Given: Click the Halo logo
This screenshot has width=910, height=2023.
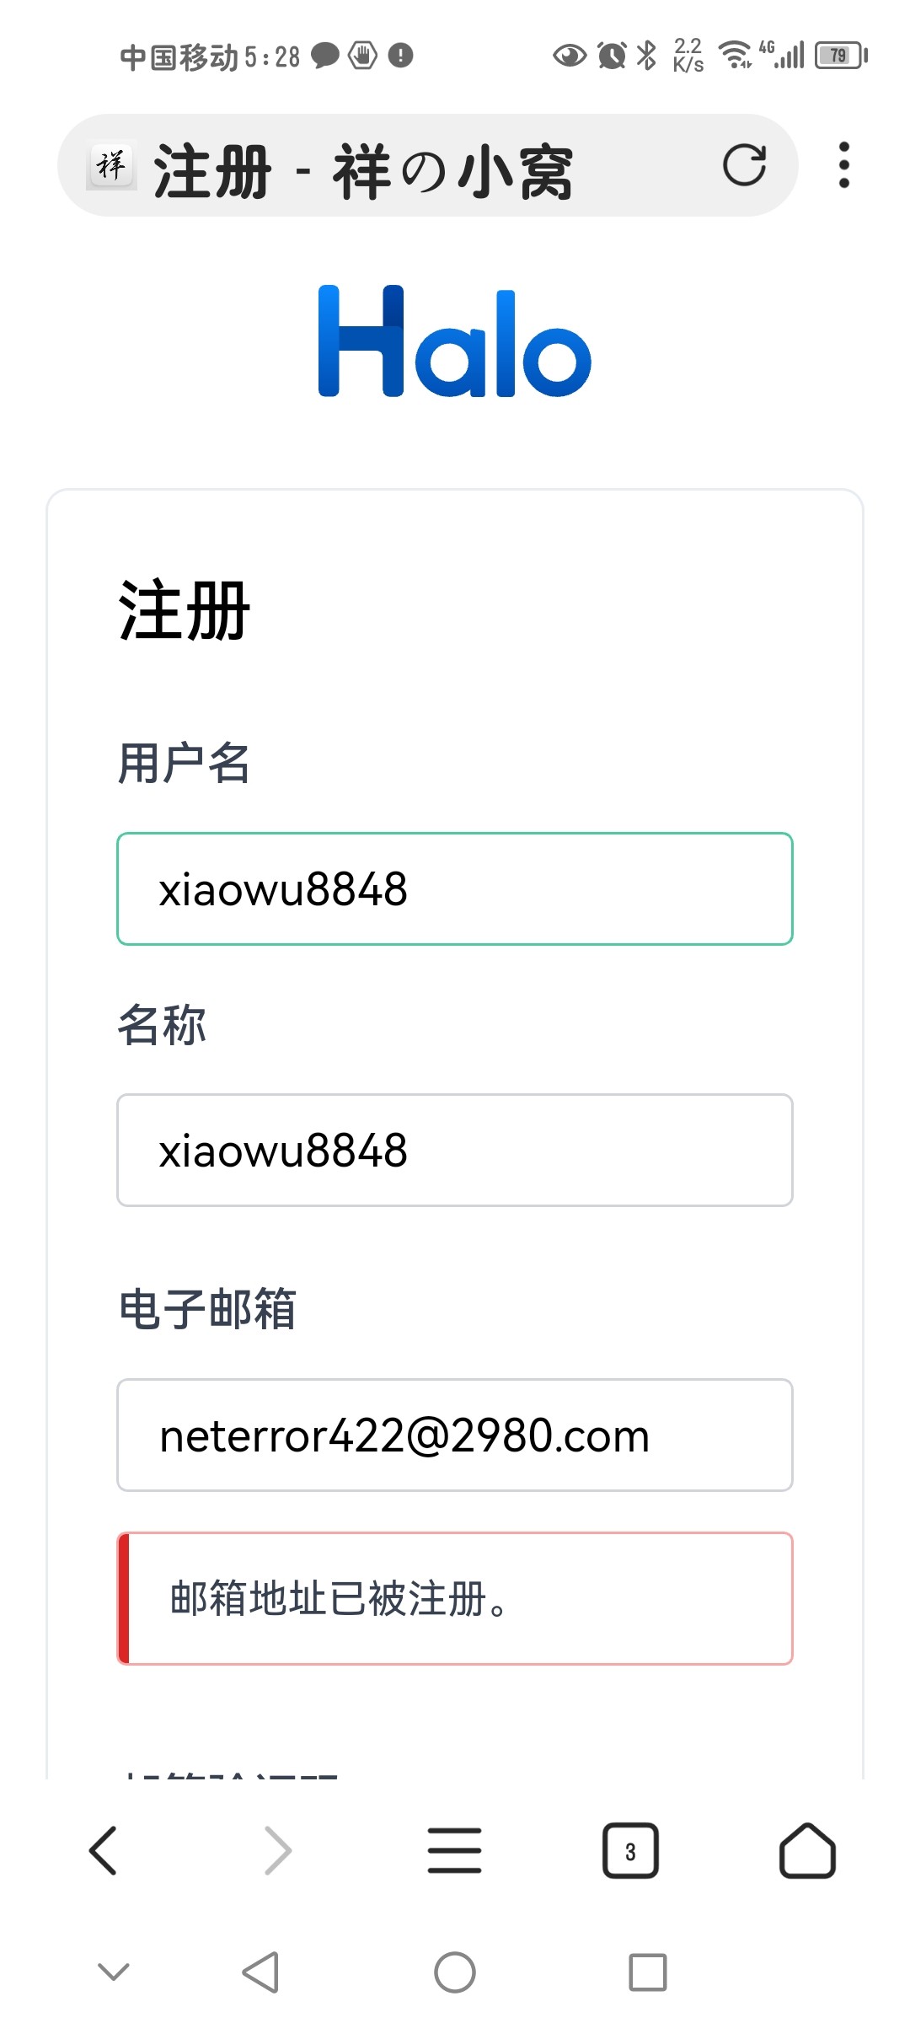Looking at the screenshot, I should click(455, 341).
